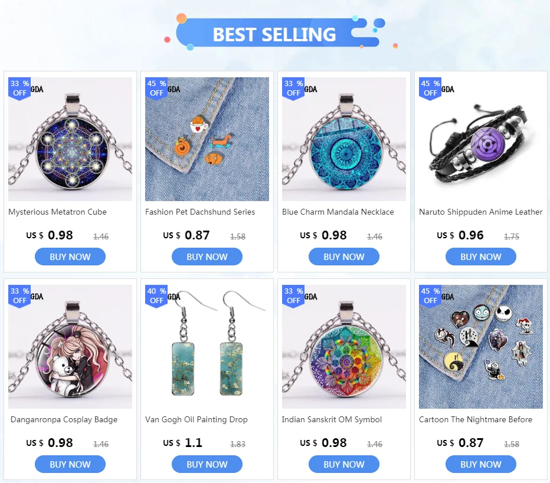
Task: Open the Naruto Shippuden leather bracelet image
Action: [481, 139]
